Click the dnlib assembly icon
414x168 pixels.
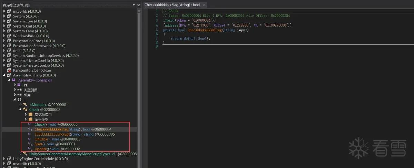tap(9, 51)
